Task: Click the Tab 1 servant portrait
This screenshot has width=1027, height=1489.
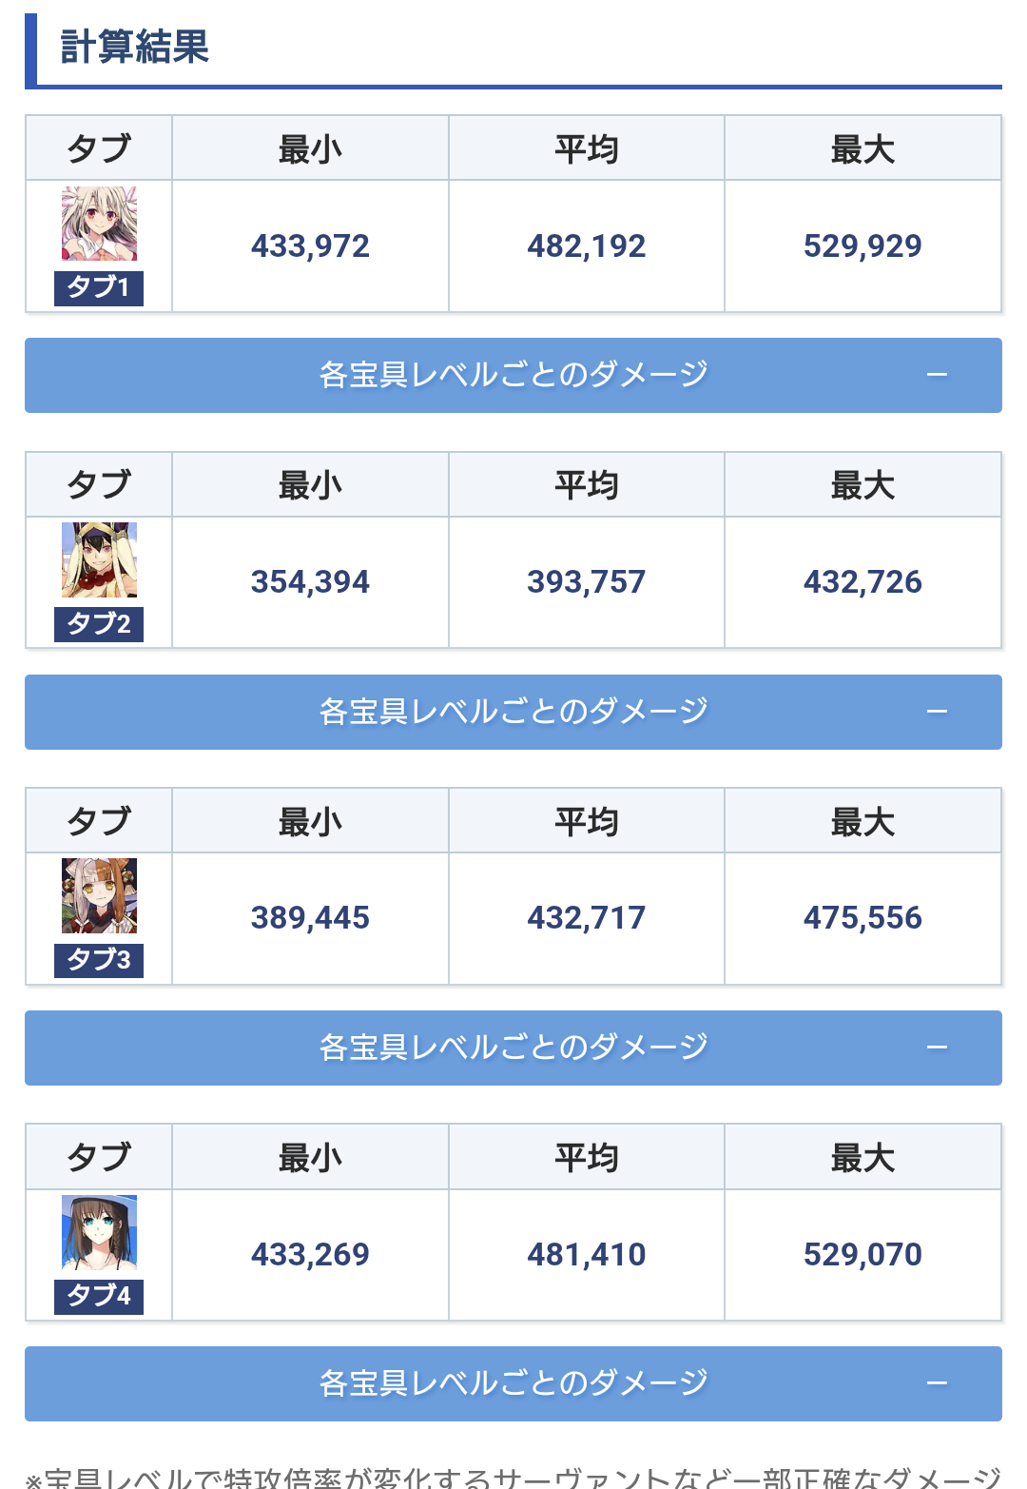Action: tap(99, 224)
